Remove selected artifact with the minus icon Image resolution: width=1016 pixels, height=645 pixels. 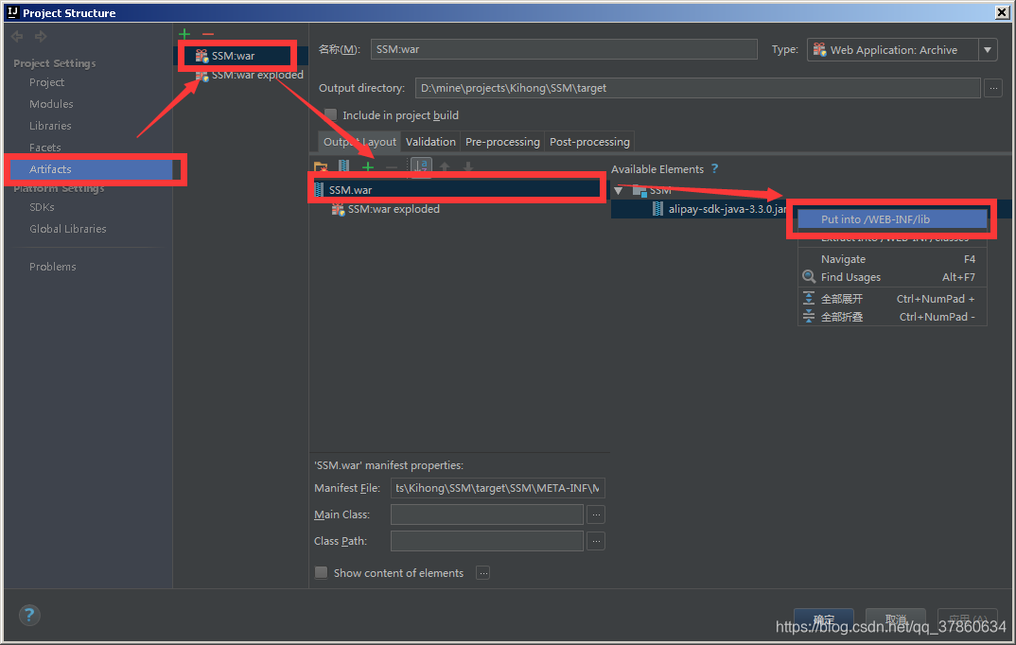point(207,34)
